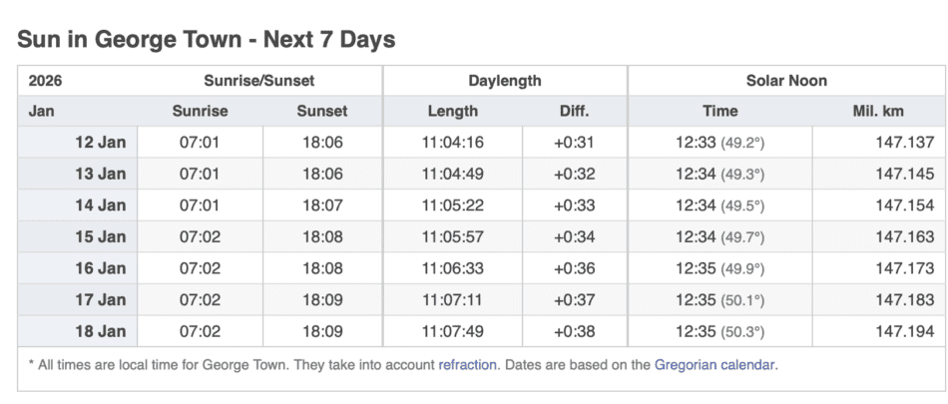948x404 pixels.
Task: Click the 12:33 solar noon time
Action: point(696,143)
